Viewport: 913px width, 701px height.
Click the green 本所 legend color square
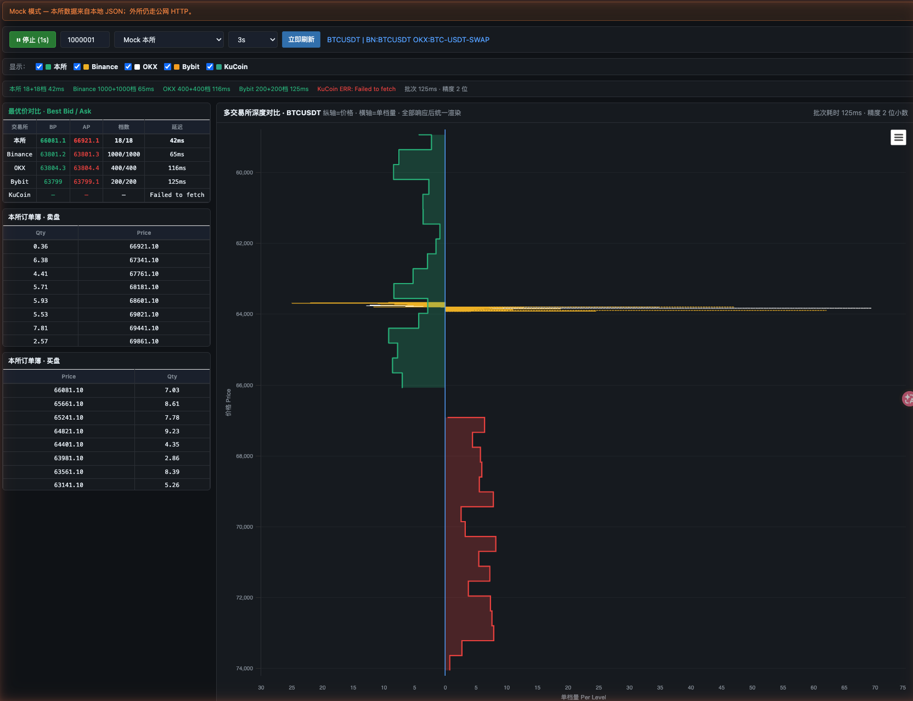[48, 67]
